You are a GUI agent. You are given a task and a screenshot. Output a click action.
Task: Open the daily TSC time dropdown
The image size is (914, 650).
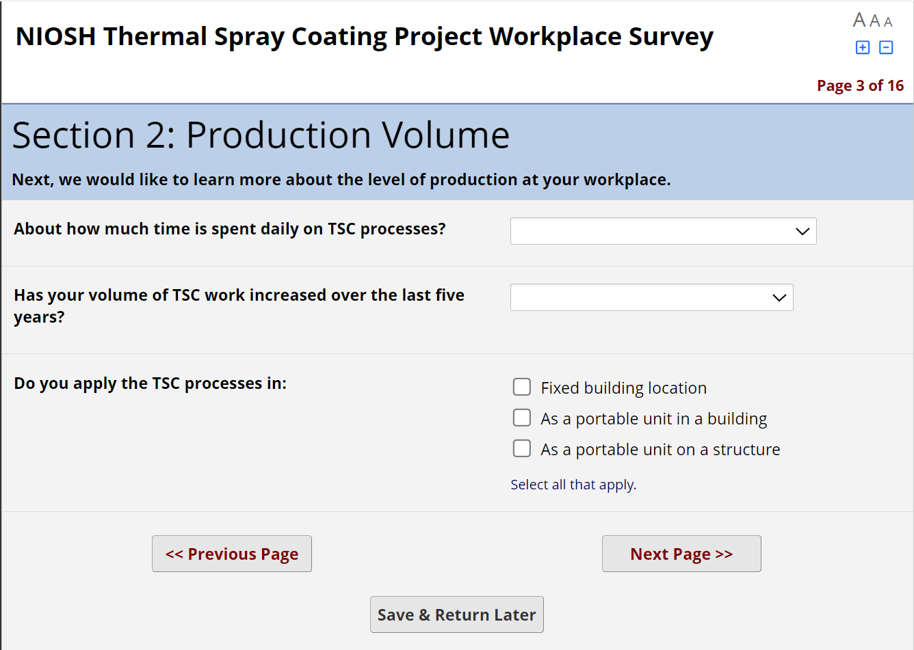(x=663, y=231)
